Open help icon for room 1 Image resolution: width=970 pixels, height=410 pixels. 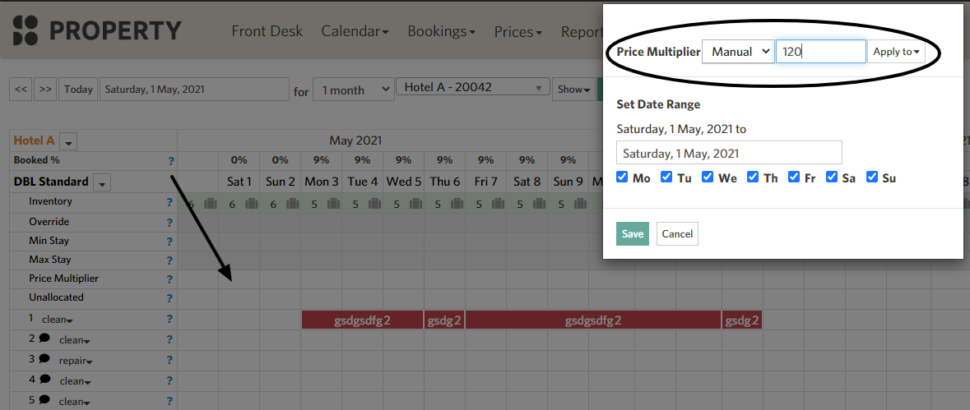pyautogui.click(x=169, y=320)
